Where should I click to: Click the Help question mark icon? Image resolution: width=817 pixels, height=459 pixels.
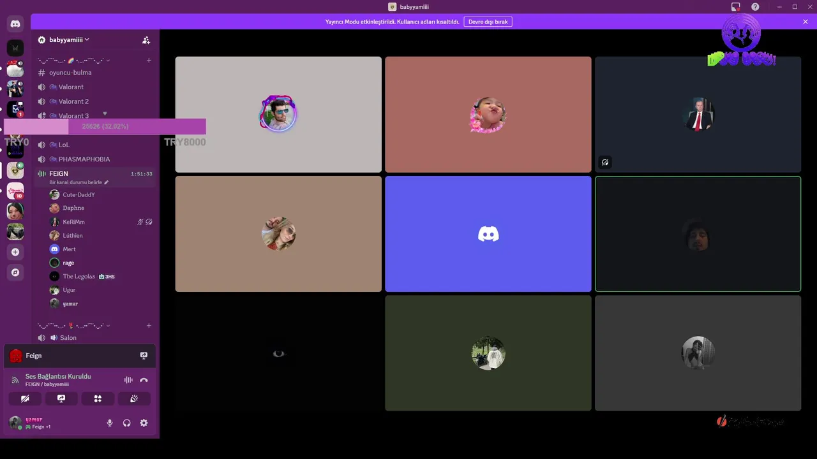(x=755, y=7)
